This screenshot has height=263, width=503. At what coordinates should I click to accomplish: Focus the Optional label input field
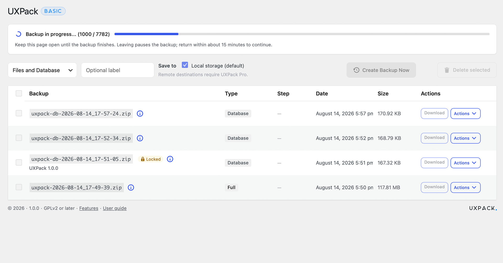pyautogui.click(x=118, y=70)
